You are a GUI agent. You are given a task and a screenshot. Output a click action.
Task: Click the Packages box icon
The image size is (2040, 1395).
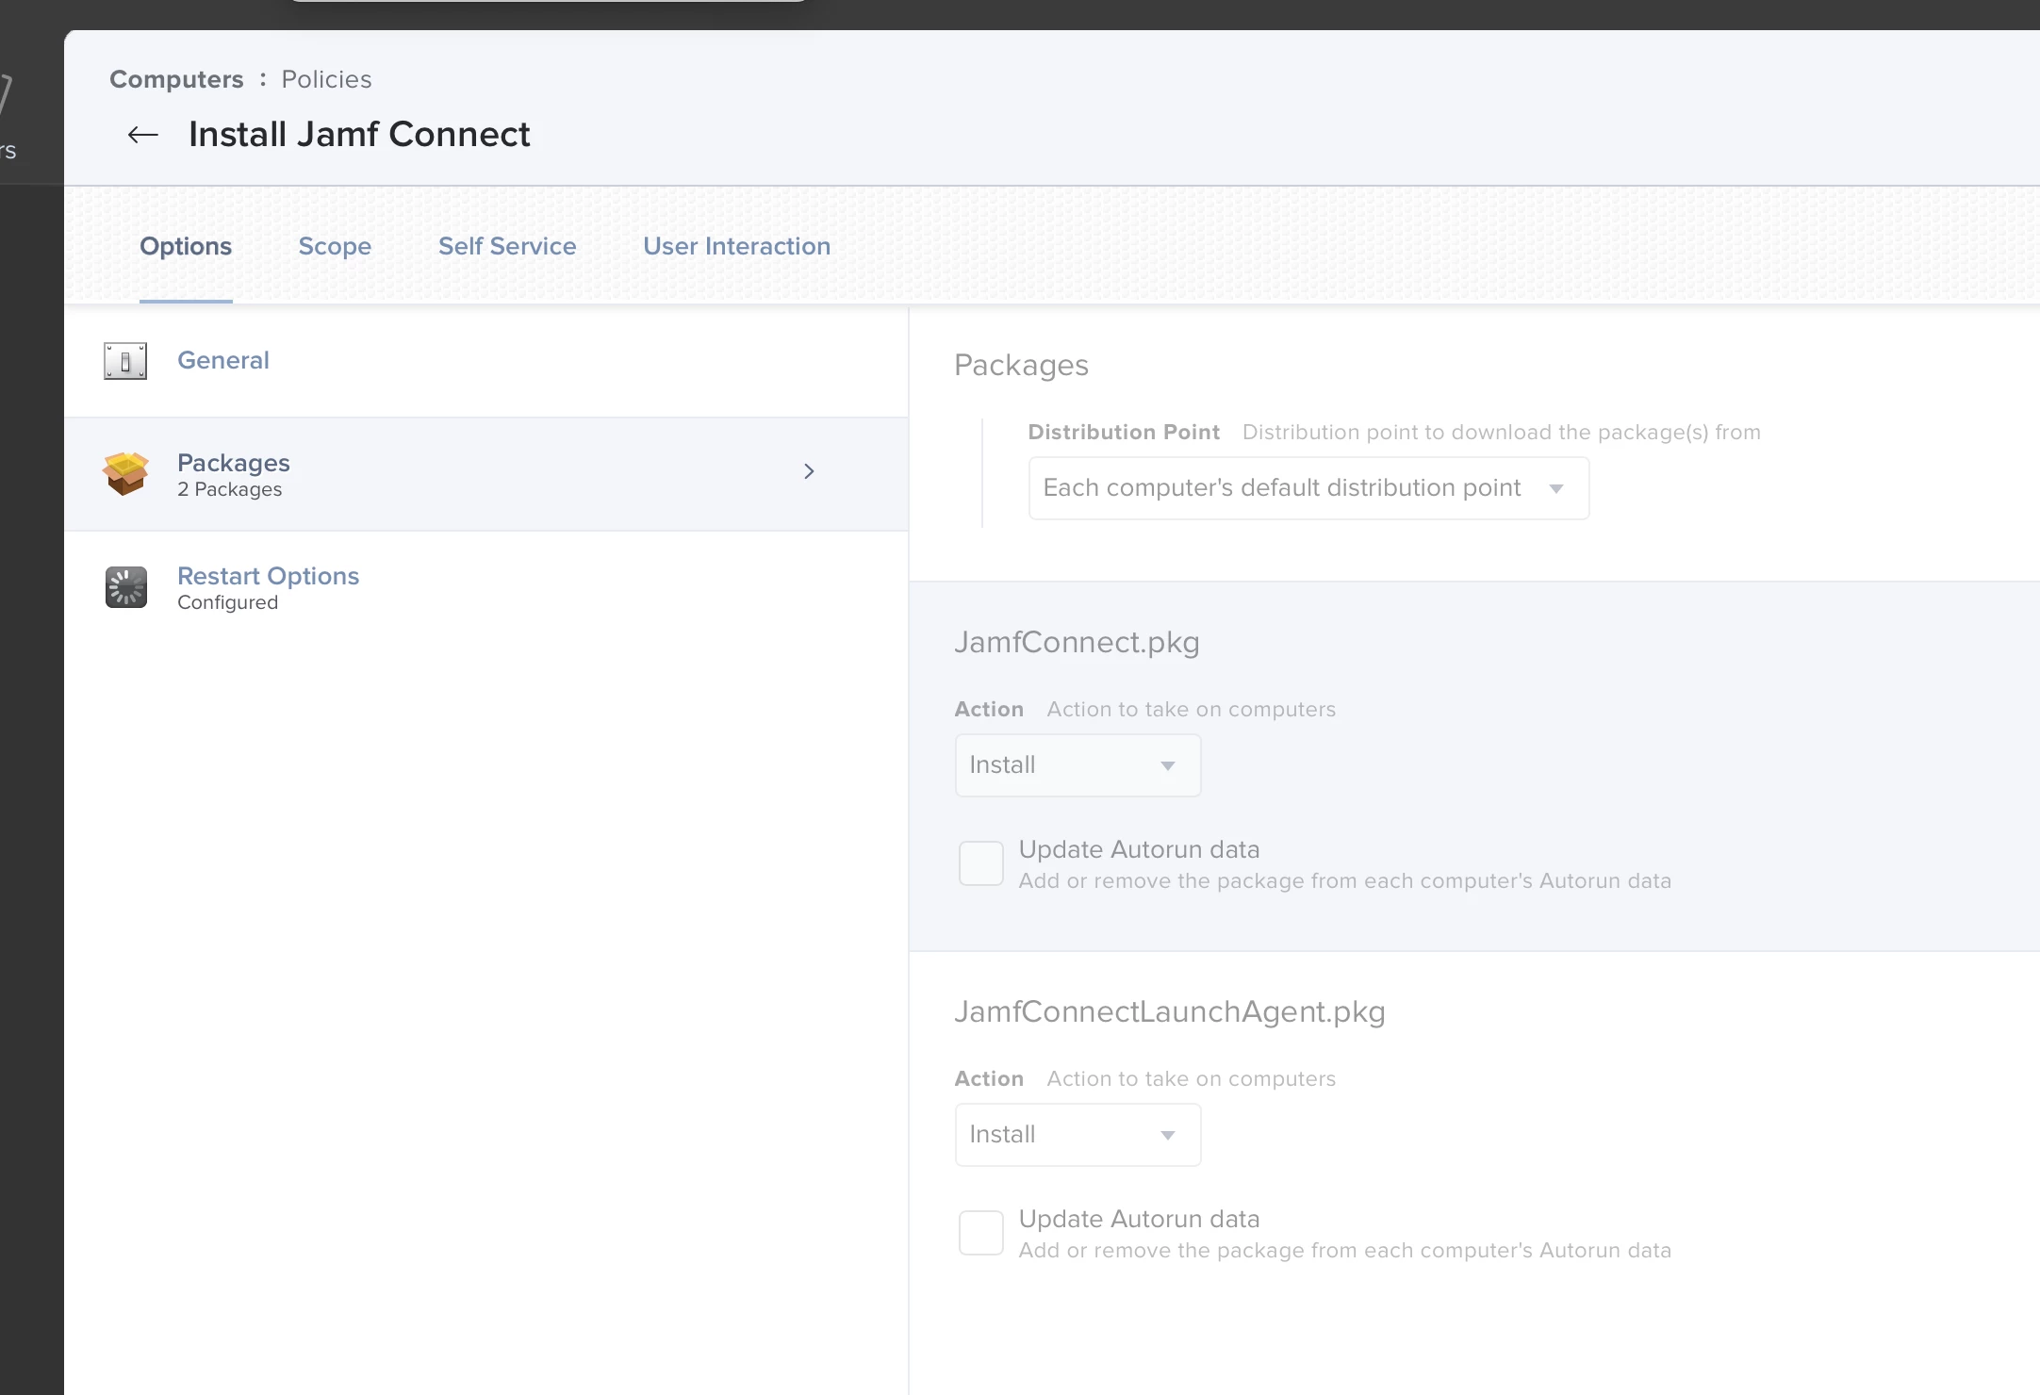(x=125, y=473)
